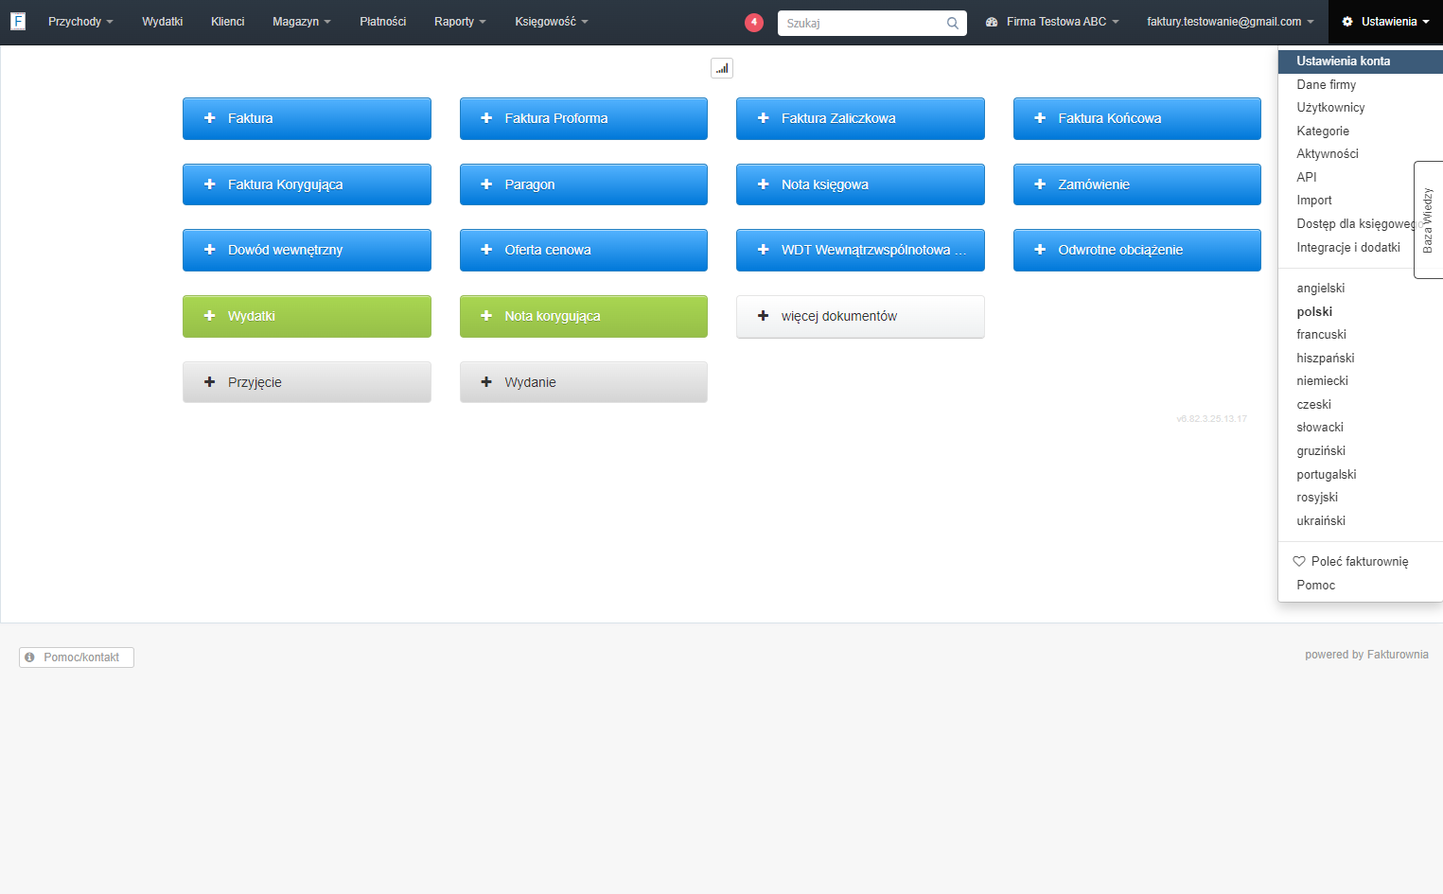Create a Przyjęcie warehouse document
1443x894 pixels.
(307, 382)
